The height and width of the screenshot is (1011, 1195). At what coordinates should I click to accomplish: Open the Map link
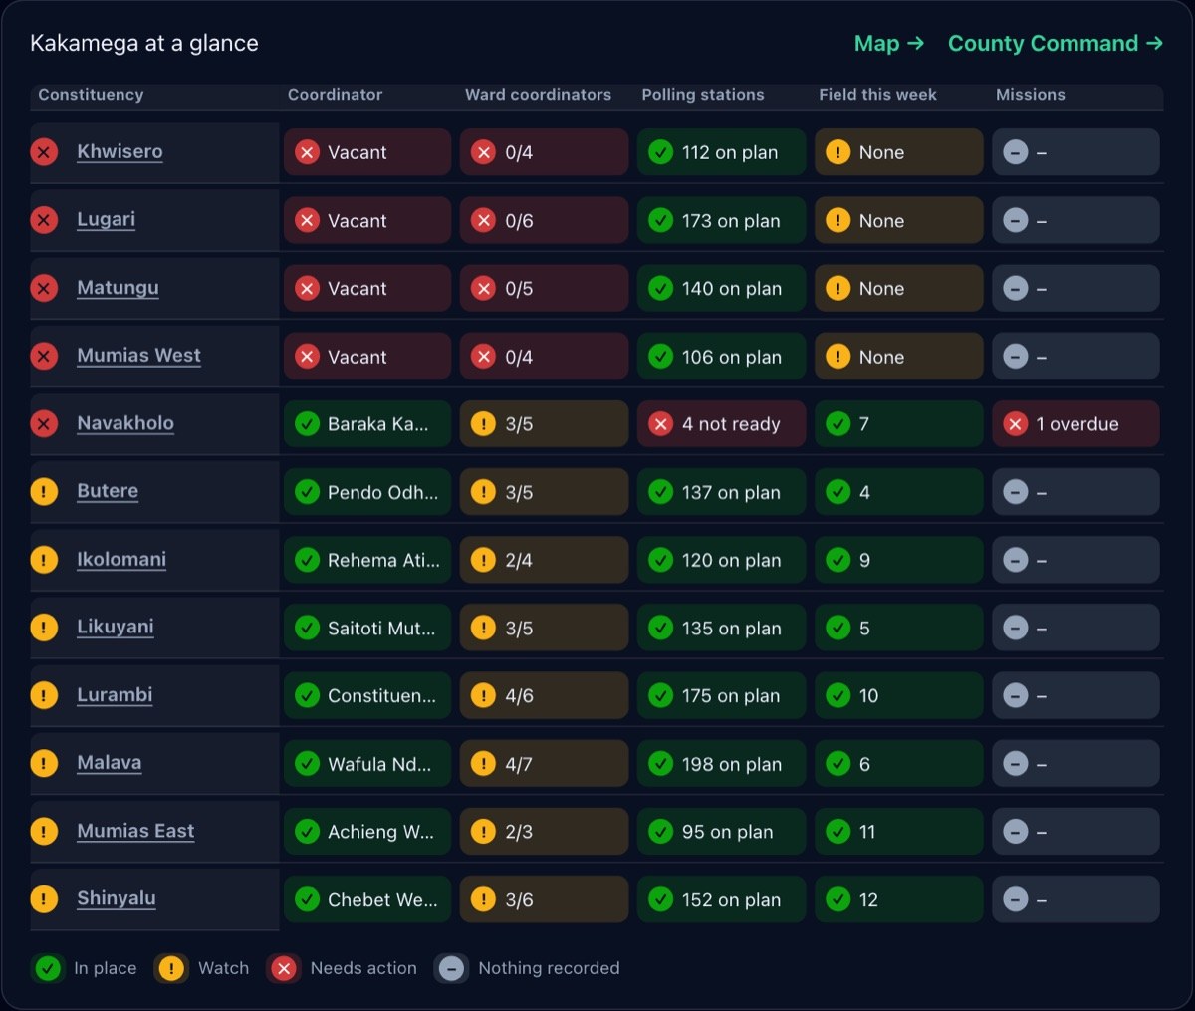[889, 44]
